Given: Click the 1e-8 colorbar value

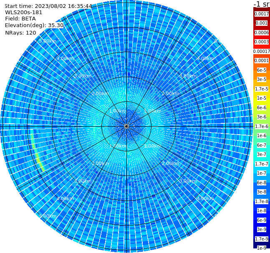Looking at the screenshot, I should [262, 210].
